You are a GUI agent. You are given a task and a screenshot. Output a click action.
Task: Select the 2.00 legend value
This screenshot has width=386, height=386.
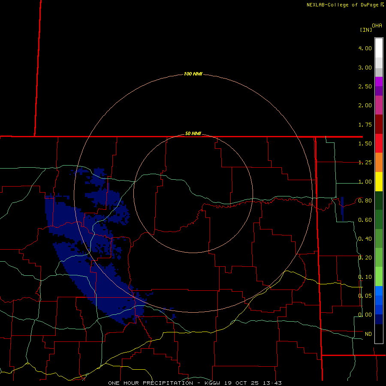[x=365, y=106]
